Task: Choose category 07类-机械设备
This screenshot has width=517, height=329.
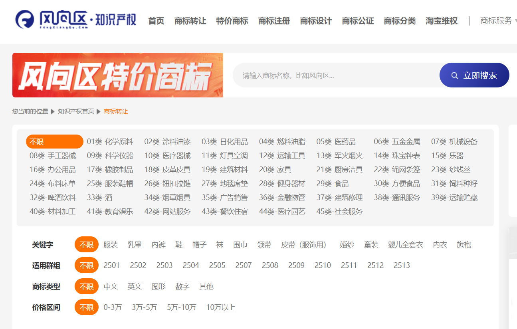Action: [x=454, y=142]
